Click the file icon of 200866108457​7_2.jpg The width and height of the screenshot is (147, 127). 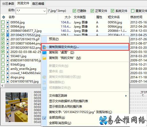[8, 31]
